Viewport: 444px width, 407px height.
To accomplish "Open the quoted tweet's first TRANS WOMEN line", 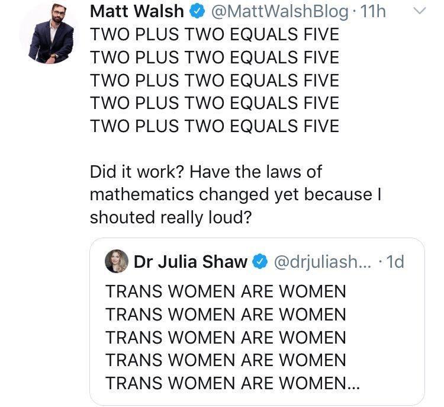I will pos(226,291).
